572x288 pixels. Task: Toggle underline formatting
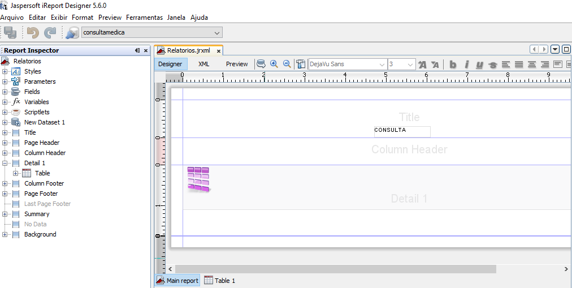[x=479, y=65]
